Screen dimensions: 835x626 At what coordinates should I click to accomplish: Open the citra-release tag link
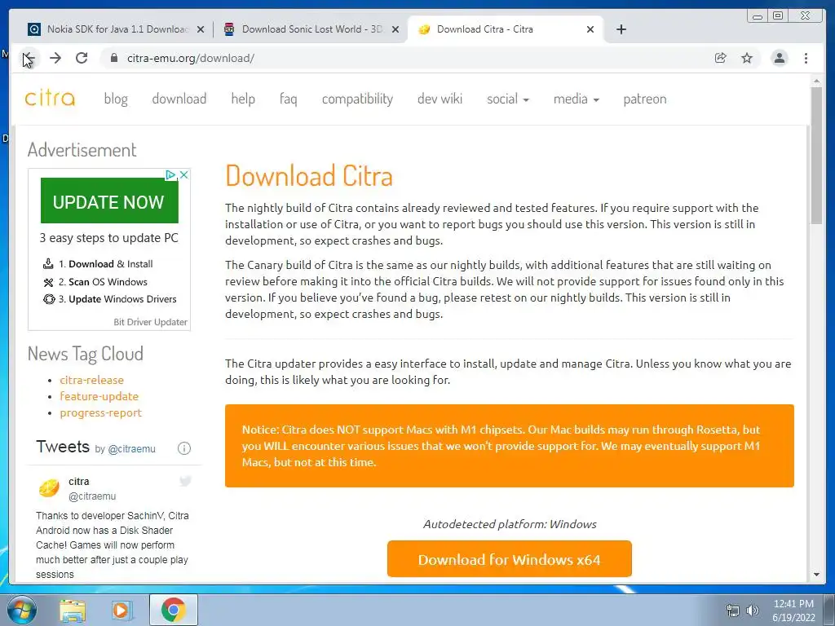tap(91, 380)
